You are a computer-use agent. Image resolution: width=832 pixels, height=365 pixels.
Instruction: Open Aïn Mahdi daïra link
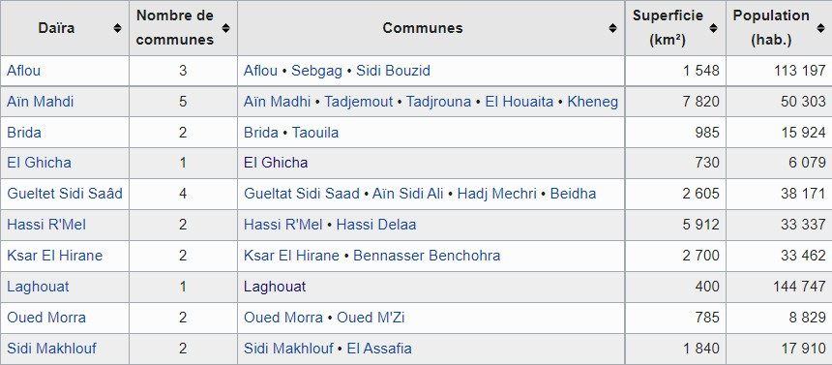coord(41,102)
